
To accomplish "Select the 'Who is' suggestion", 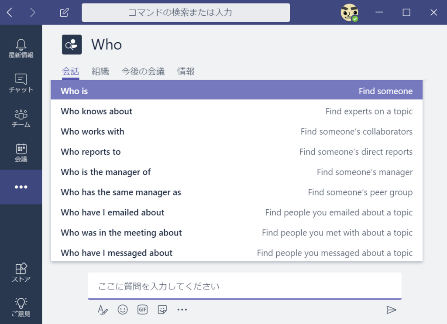I will click(237, 91).
